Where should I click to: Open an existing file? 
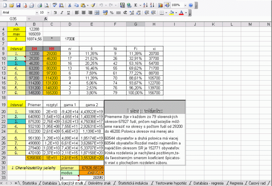pyautogui.click(x=12, y=5)
